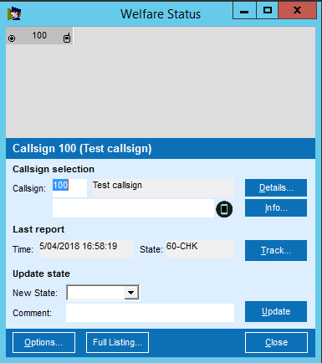Image resolution: width=322 pixels, height=363 pixels.
Task: Click the Close button at the bottom
Action: 276,342
